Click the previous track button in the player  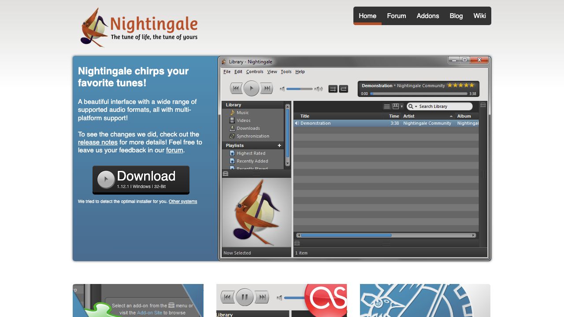pyautogui.click(x=236, y=88)
